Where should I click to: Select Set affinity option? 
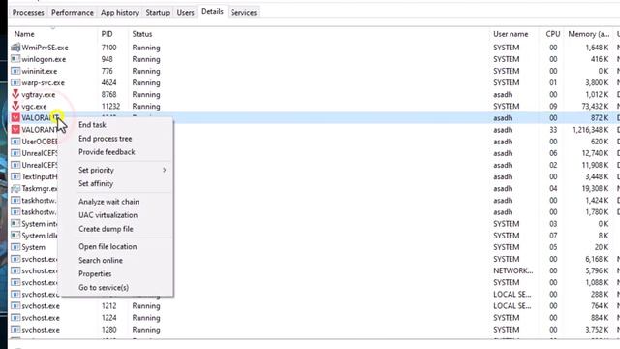coord(96,184)
